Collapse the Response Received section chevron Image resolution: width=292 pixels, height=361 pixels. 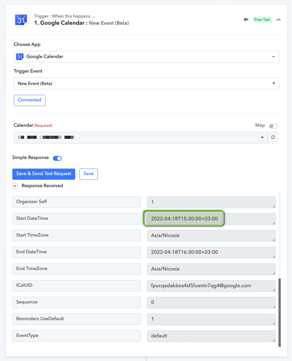(15, 186)
